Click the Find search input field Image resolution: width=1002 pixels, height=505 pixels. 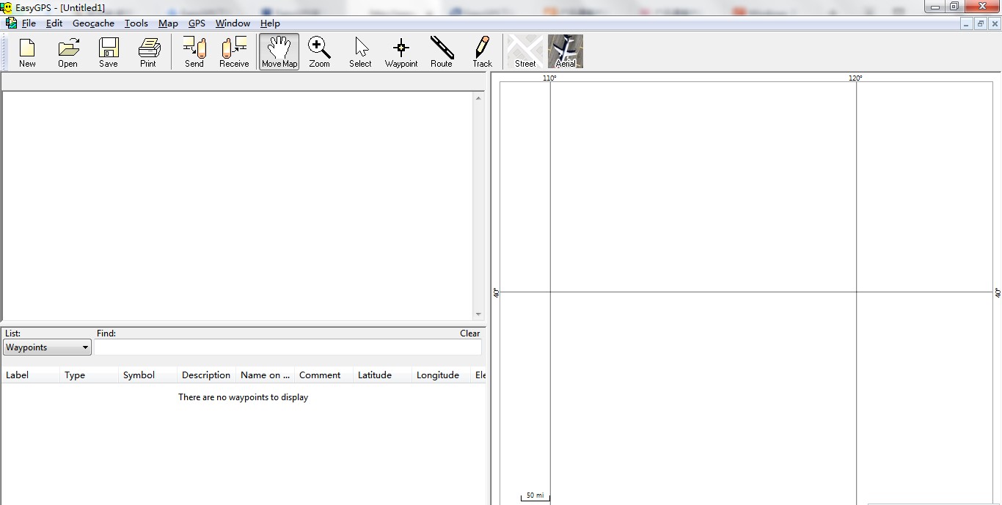pyautogui.click(x=288, y=347)
